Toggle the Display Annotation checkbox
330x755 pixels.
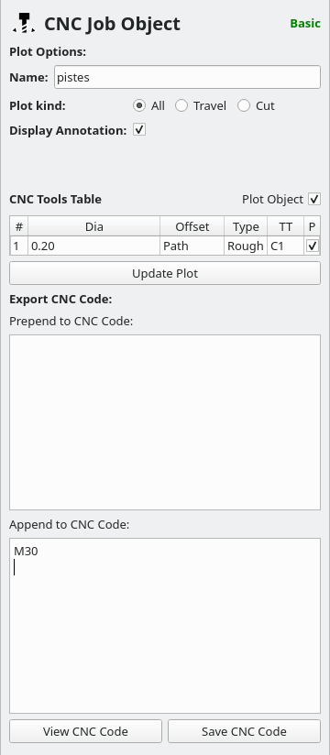click(139, 130)
